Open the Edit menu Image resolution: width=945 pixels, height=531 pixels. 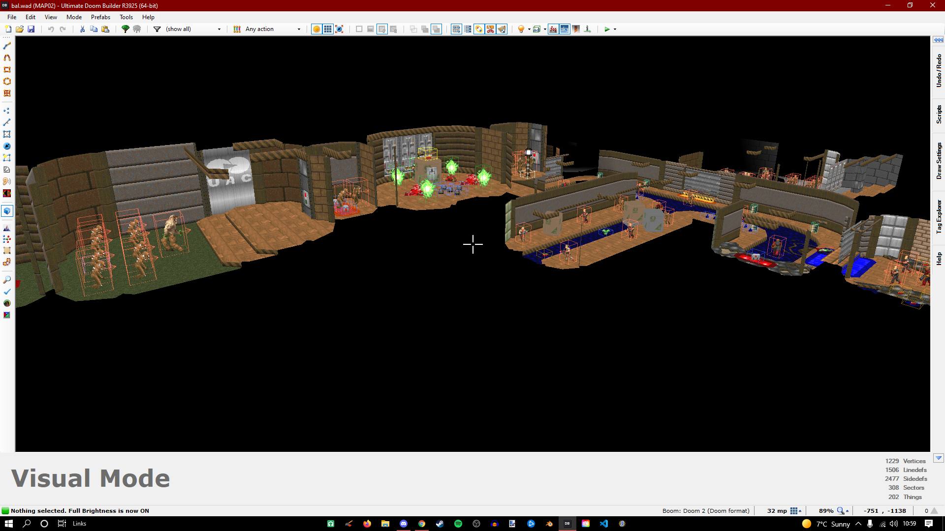(x=31, y=17)
